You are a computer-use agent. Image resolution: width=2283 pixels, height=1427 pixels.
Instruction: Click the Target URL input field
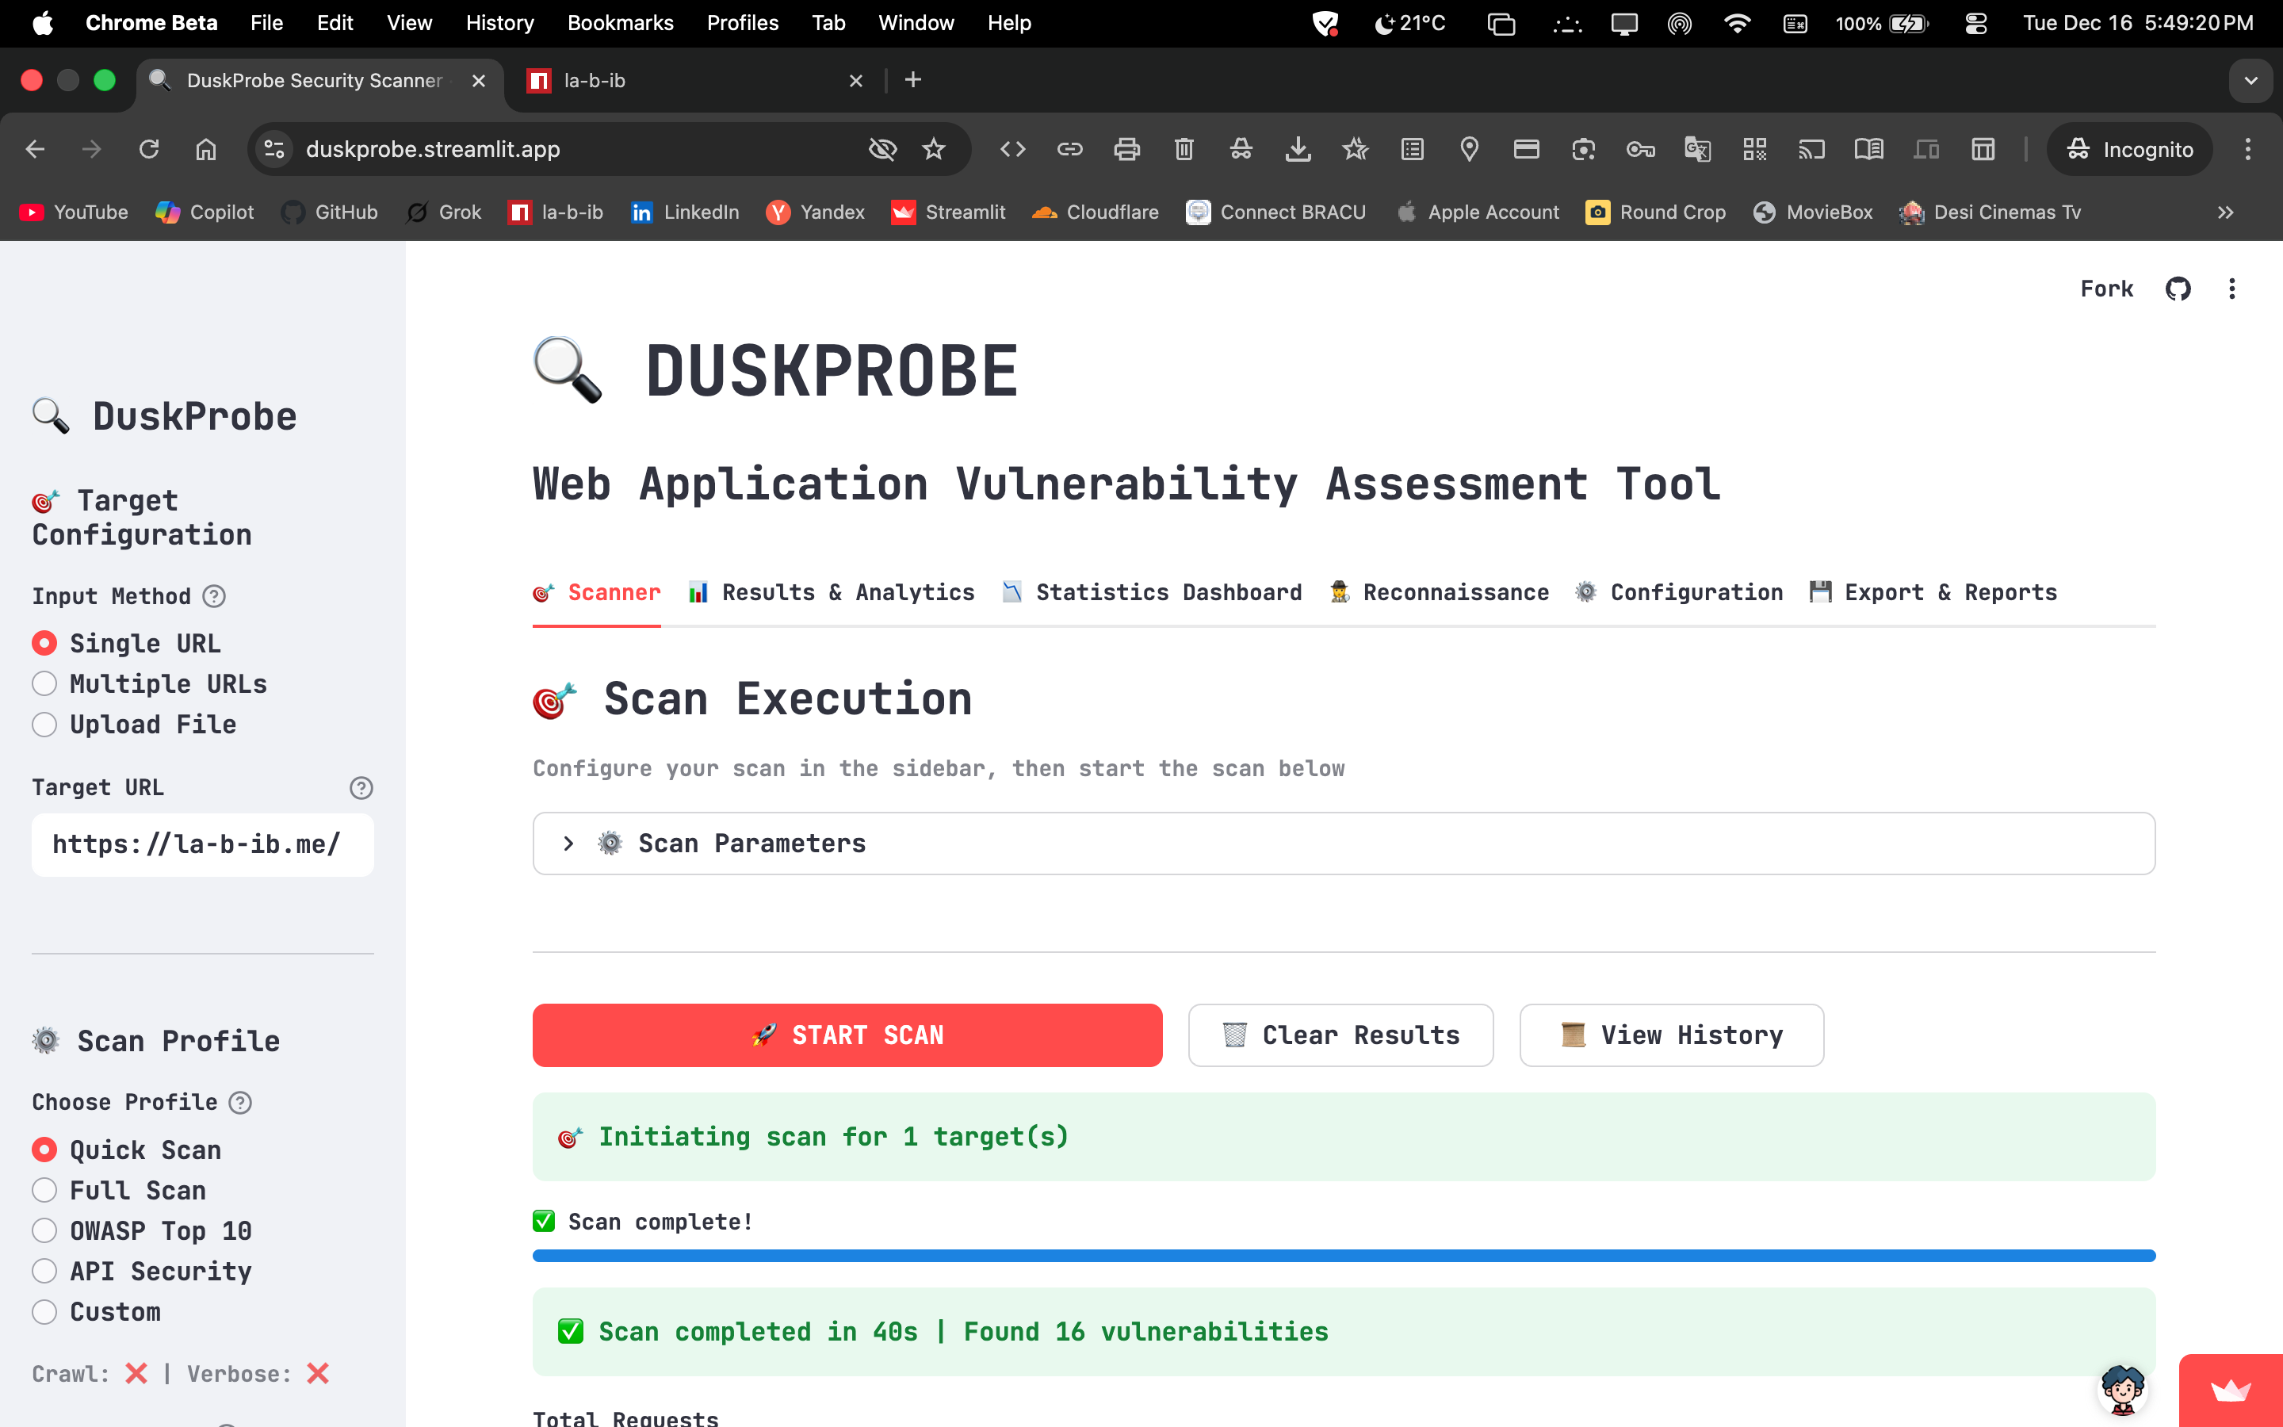tap(202, 844)
